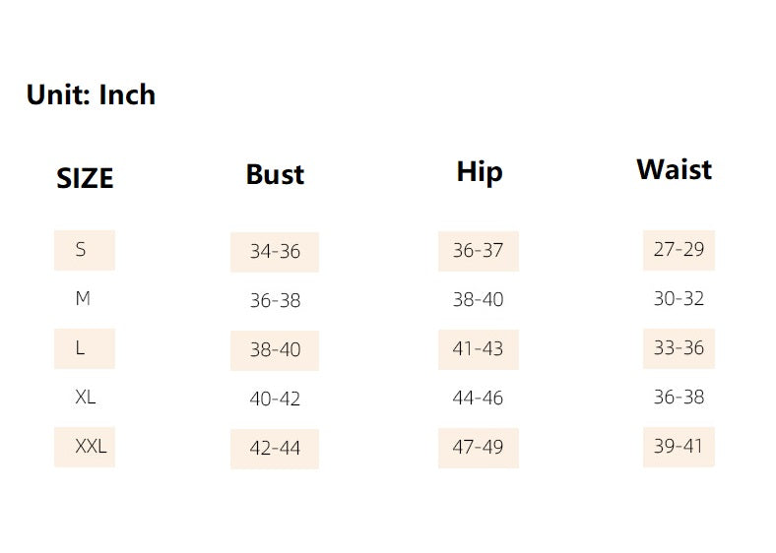
Task: Click waist value 30-32
Action: point(679,299)
